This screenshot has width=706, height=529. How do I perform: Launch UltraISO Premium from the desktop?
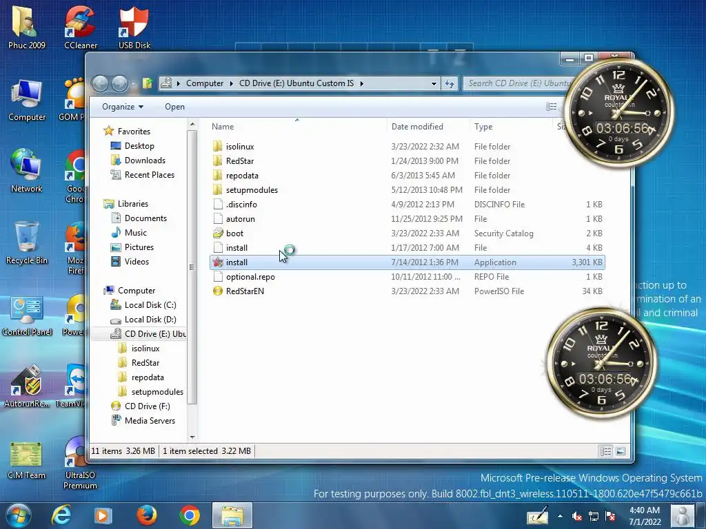click(x=80, y=464)
